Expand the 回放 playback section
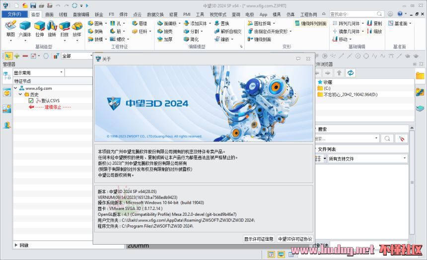 tap(16, 245)
